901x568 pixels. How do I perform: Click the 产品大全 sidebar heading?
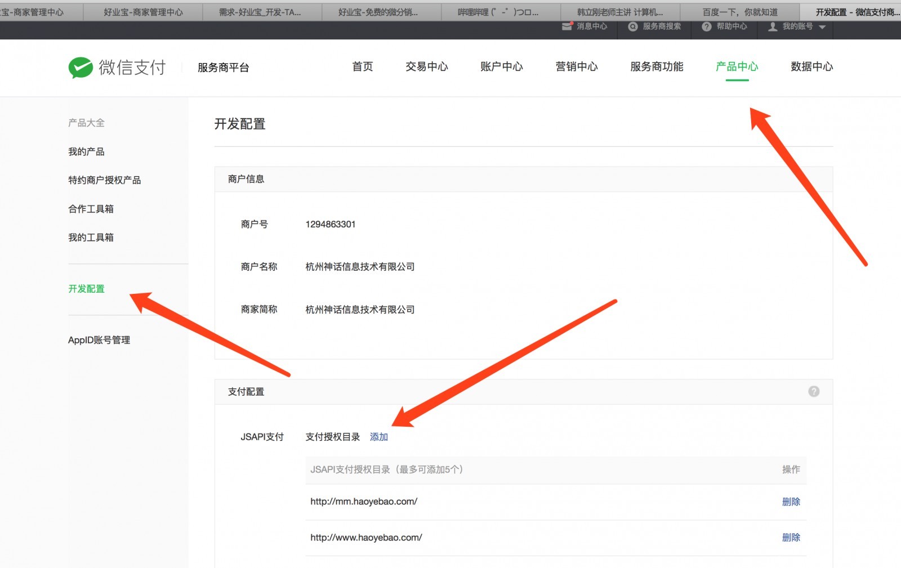[86, 123]
